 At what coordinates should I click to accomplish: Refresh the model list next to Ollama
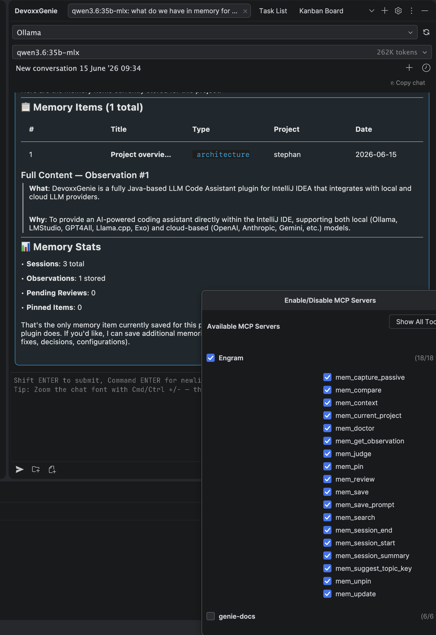426,32
